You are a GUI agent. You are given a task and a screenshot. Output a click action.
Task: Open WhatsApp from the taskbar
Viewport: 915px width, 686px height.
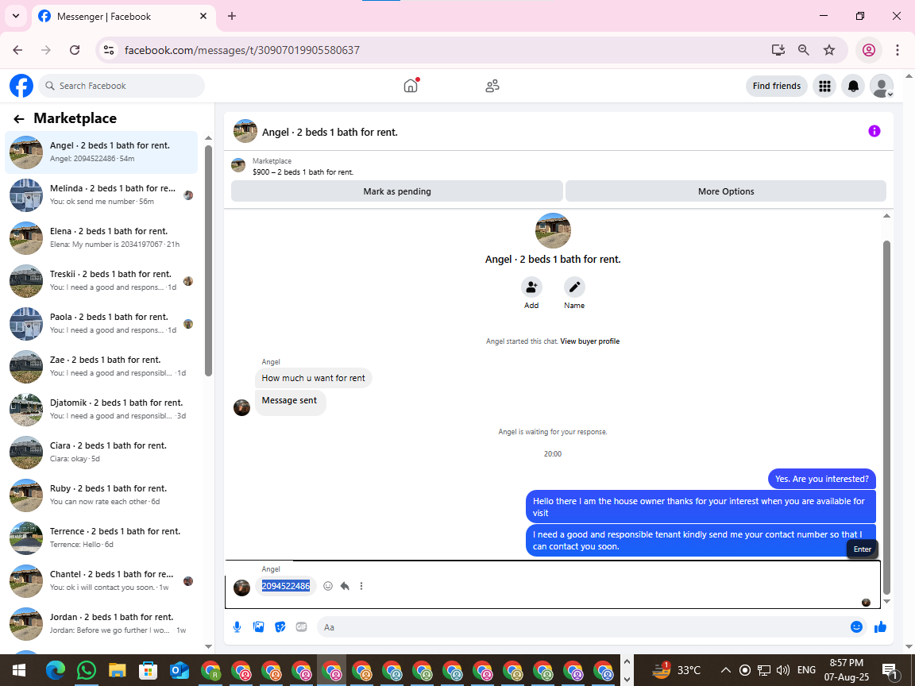click(87, 671)
